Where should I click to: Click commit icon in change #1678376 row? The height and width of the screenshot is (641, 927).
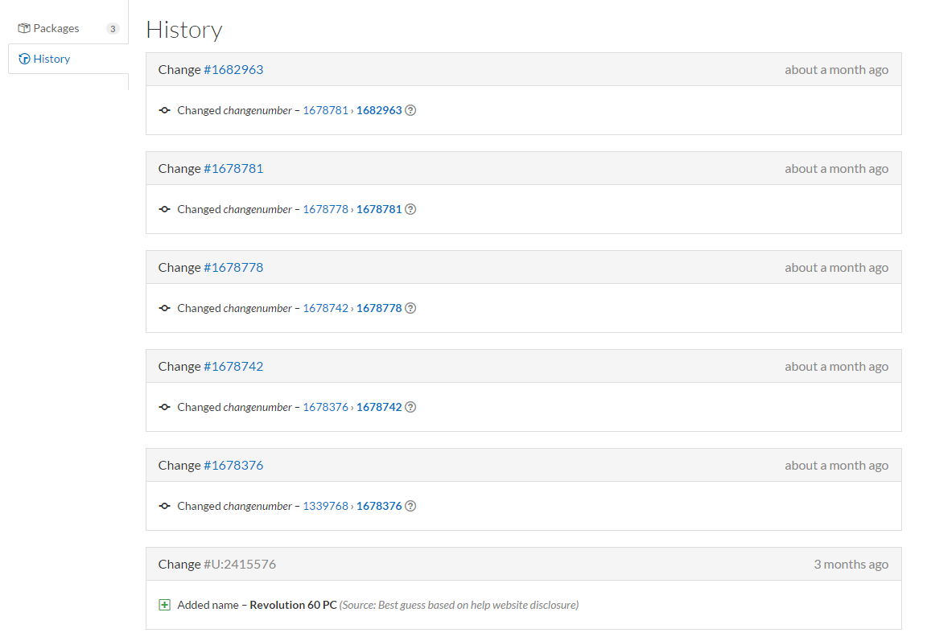tap(164, 507)
